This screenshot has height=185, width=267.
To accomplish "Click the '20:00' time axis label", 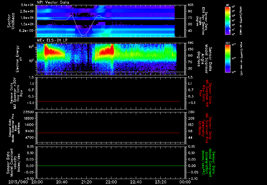I will (37, 182).
